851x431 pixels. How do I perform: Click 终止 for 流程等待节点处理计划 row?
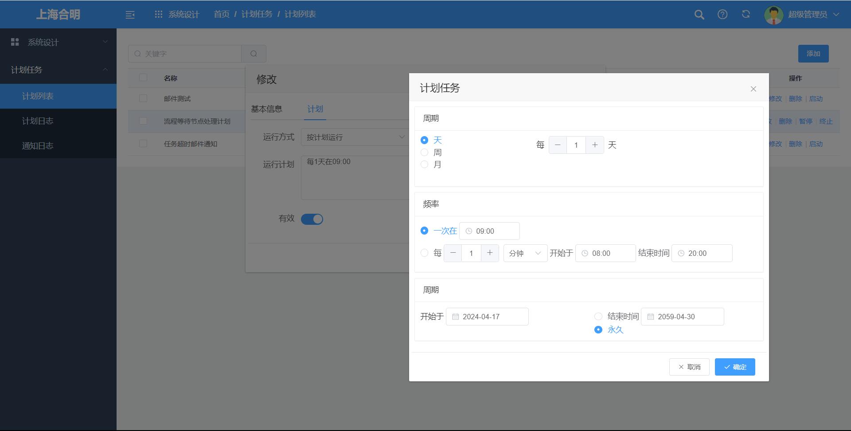(826, 121)
